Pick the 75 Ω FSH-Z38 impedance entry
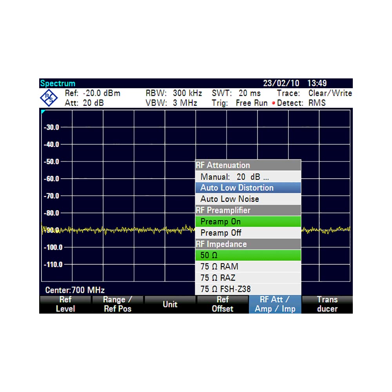This screenshot has height=392, width=392. point(248,290)
